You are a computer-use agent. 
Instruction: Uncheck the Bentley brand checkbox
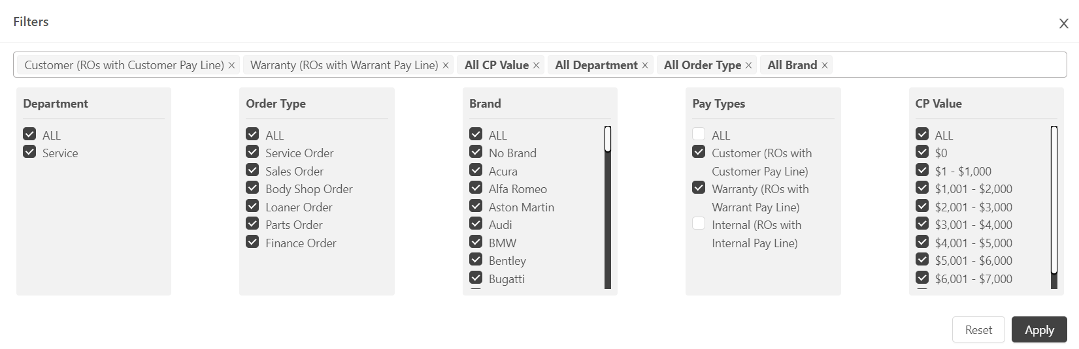click(x=476, y=260)
